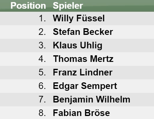The height and width of the screenshot is (119, 154).
Task: Click position number 8.
Action: click(x=42, y=113)
